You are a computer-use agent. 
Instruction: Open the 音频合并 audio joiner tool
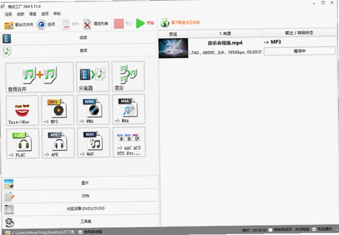tap(40, 77)
